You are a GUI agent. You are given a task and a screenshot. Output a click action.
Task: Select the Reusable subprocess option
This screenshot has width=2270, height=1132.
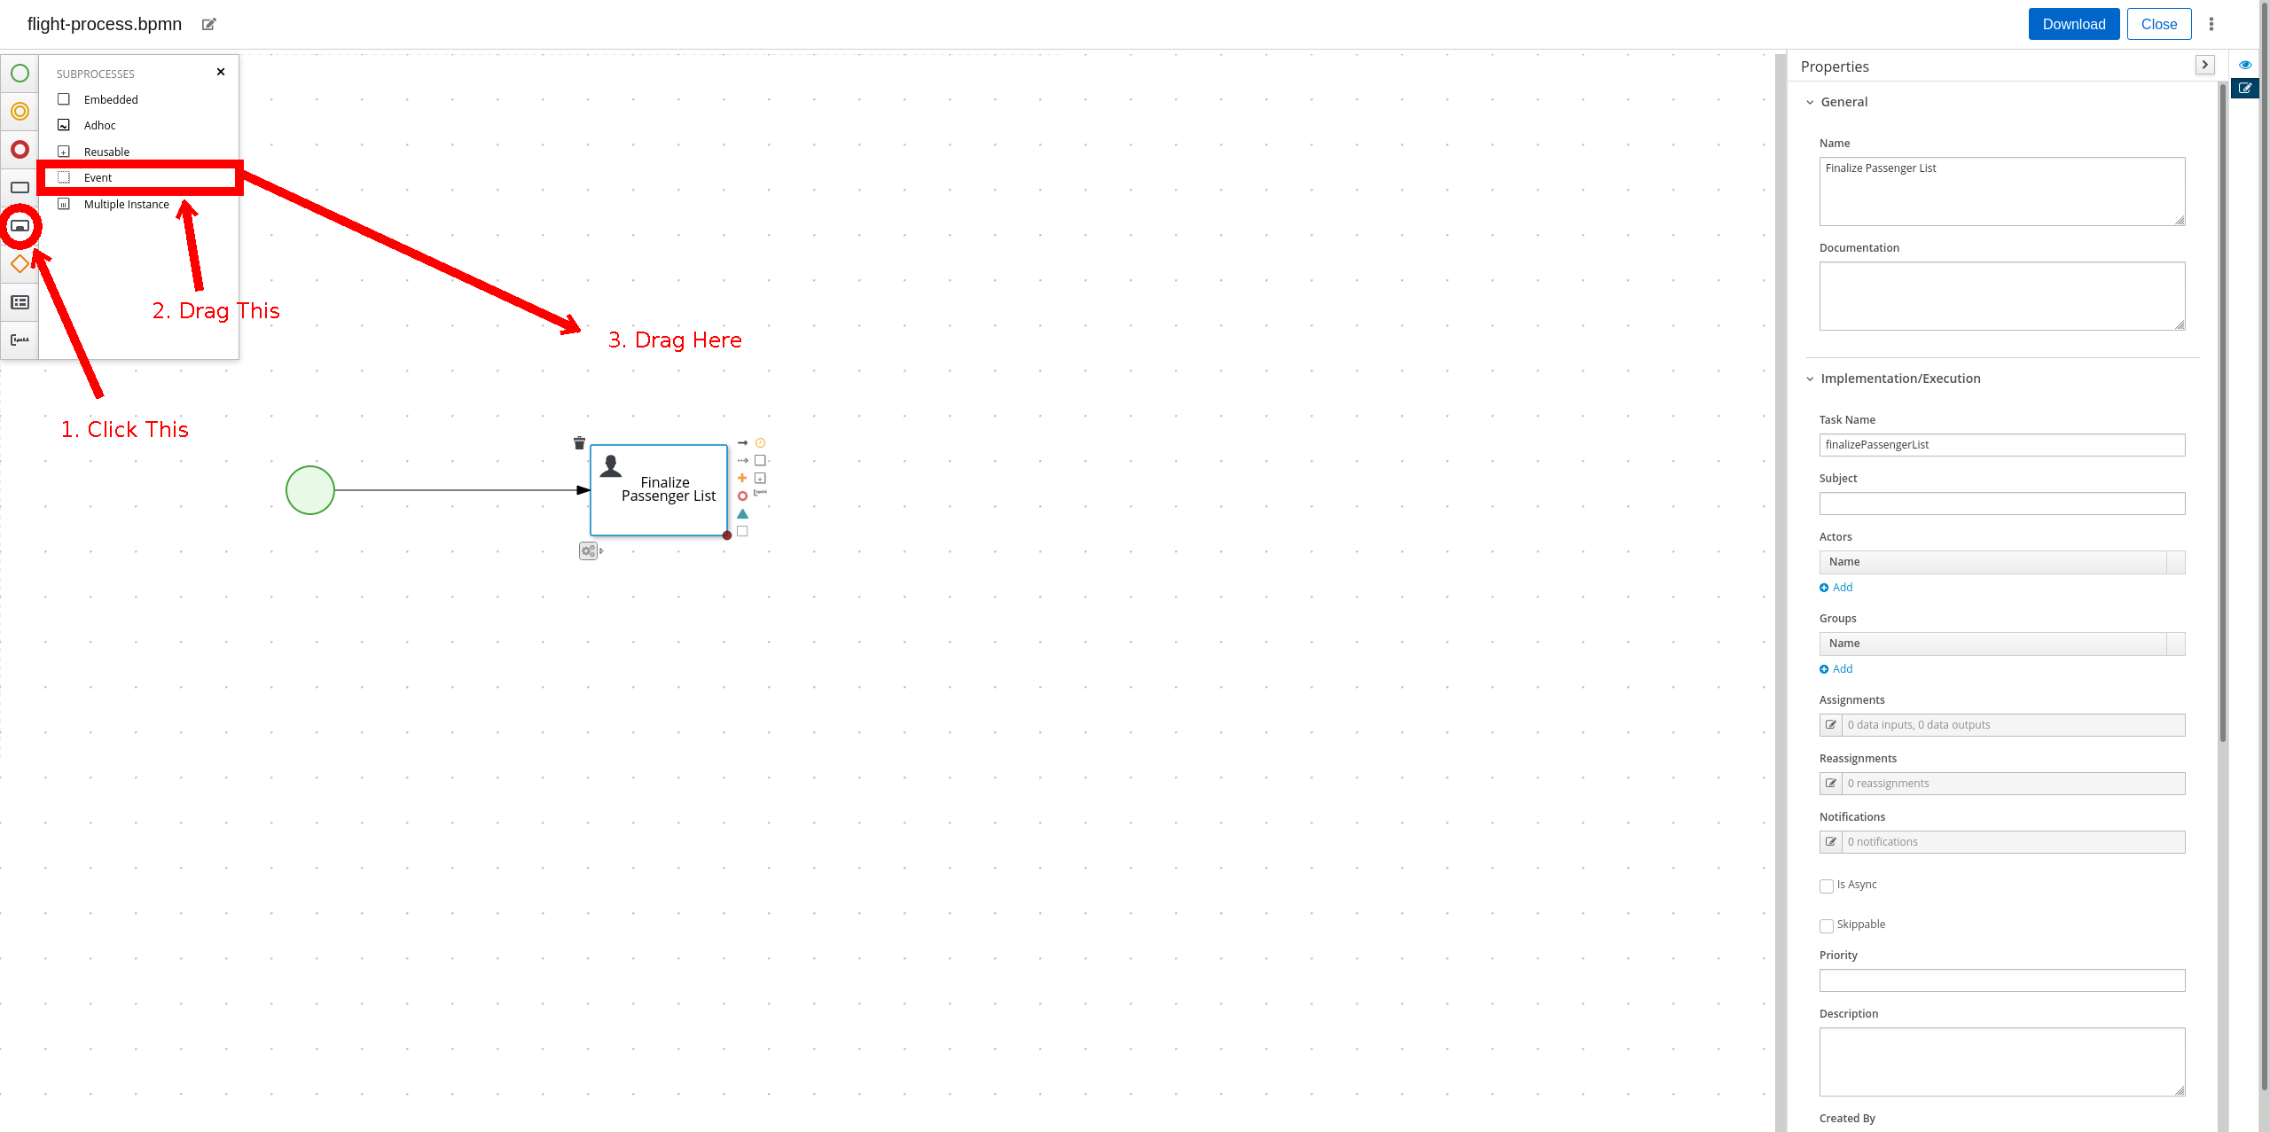click(x=108, y=151)
